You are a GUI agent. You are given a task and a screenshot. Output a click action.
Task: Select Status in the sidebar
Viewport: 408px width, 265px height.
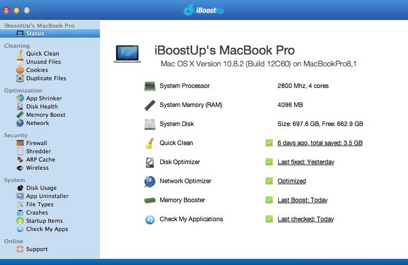50,33
